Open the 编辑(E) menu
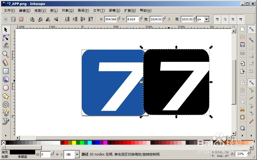Screen dimensions: 257x160 point(25,11)
